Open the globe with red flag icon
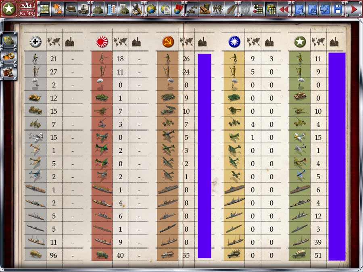Viewport: 363px width, 272px height. 178,9
